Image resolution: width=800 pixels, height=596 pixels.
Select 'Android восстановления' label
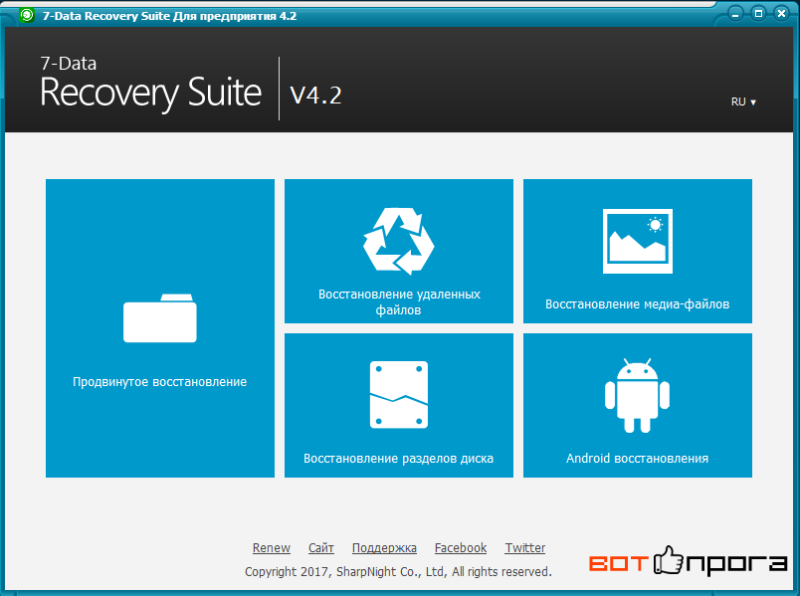pyautogui.click(x=637, y=459)
